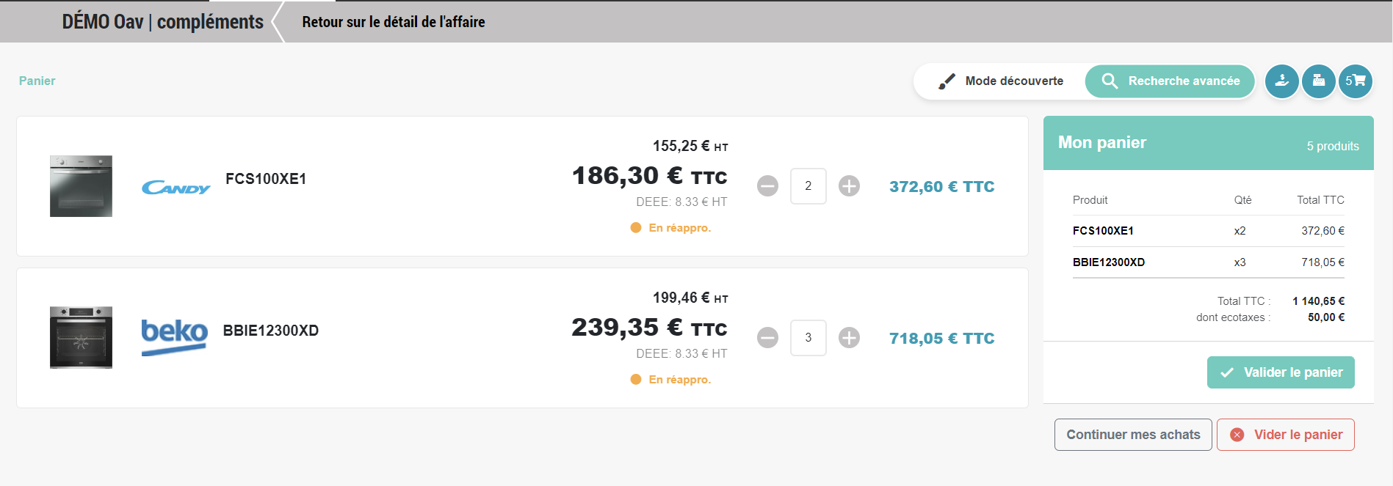Open the Beko oven product thumbnail
Viewport: 1393px width, 486px height.
point(81,337)
